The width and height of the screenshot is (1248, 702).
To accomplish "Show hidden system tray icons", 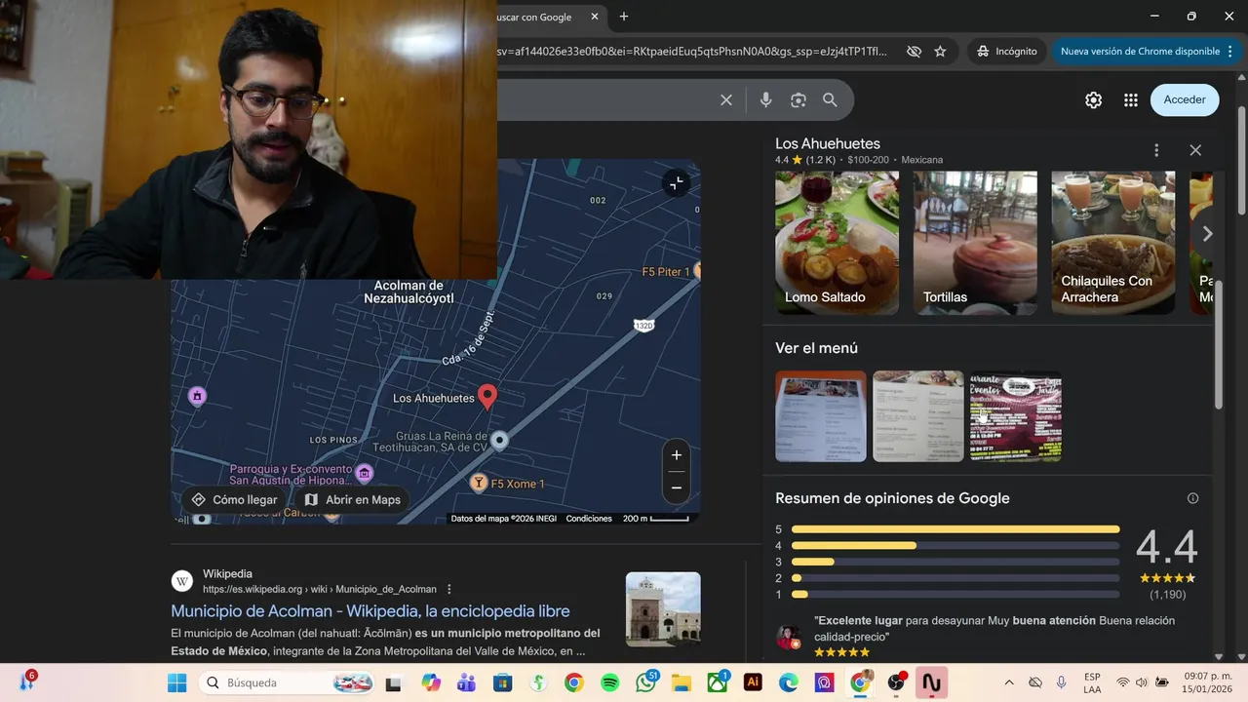I will (1009, 682).
